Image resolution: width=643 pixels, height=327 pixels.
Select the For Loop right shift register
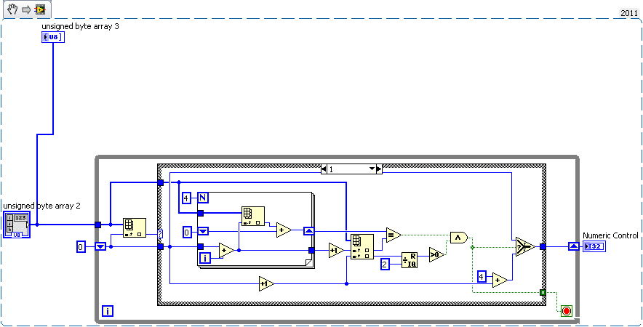point(309,232)
